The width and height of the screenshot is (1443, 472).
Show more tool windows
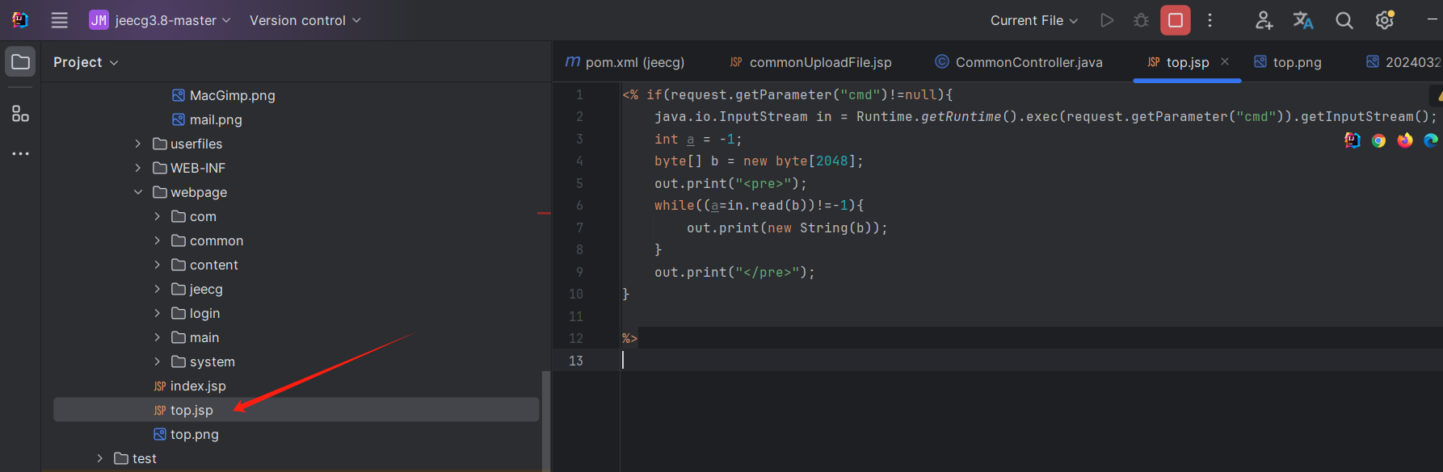pyautogui.click(x=20, y=153)
